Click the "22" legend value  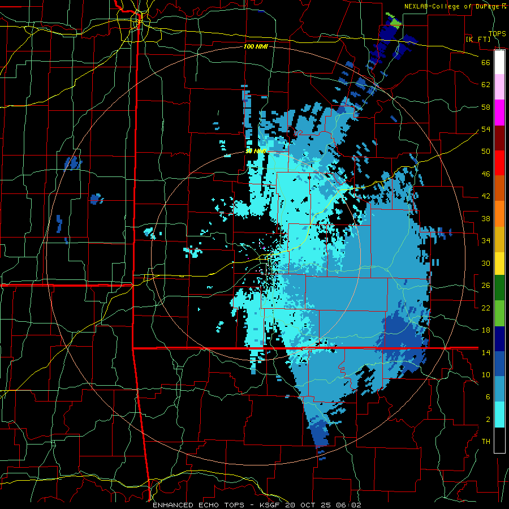pos(486,308)
